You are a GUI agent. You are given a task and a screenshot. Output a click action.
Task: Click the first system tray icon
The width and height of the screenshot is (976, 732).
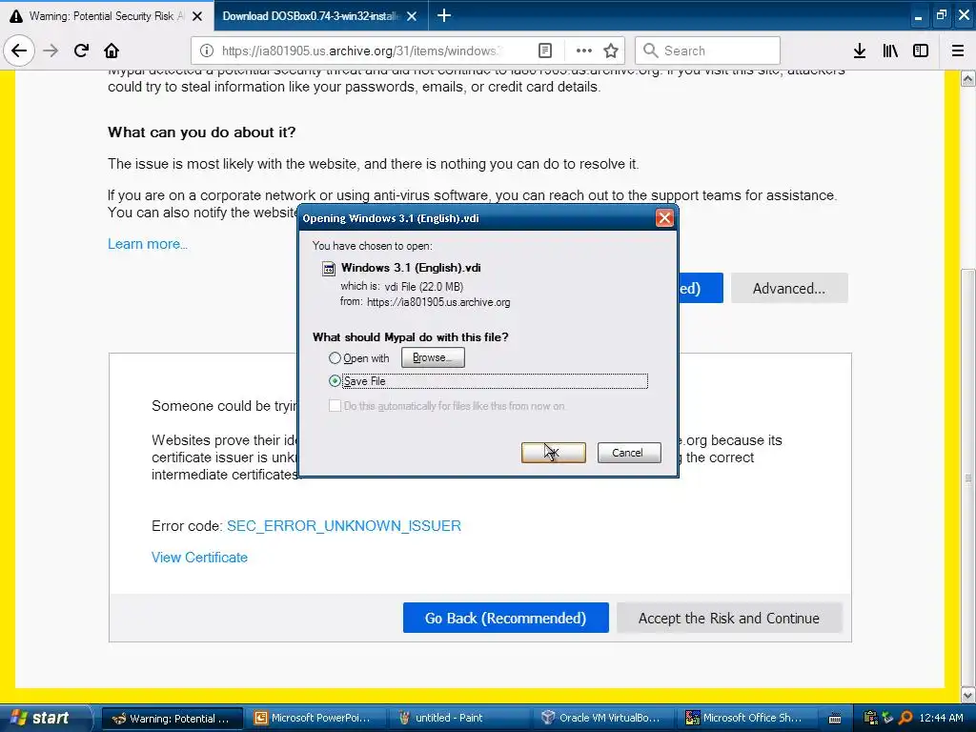(x=871, y=718)
